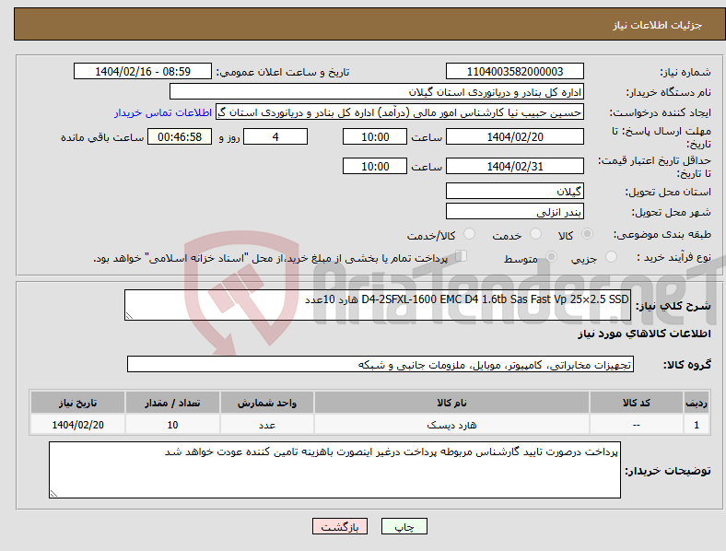The height and width of the screenshot is (551, 726).
Task: Toggle the اسناد خزانه اسلامی payment checkbox
Action: pyautogui.click(x=462, y=256)
